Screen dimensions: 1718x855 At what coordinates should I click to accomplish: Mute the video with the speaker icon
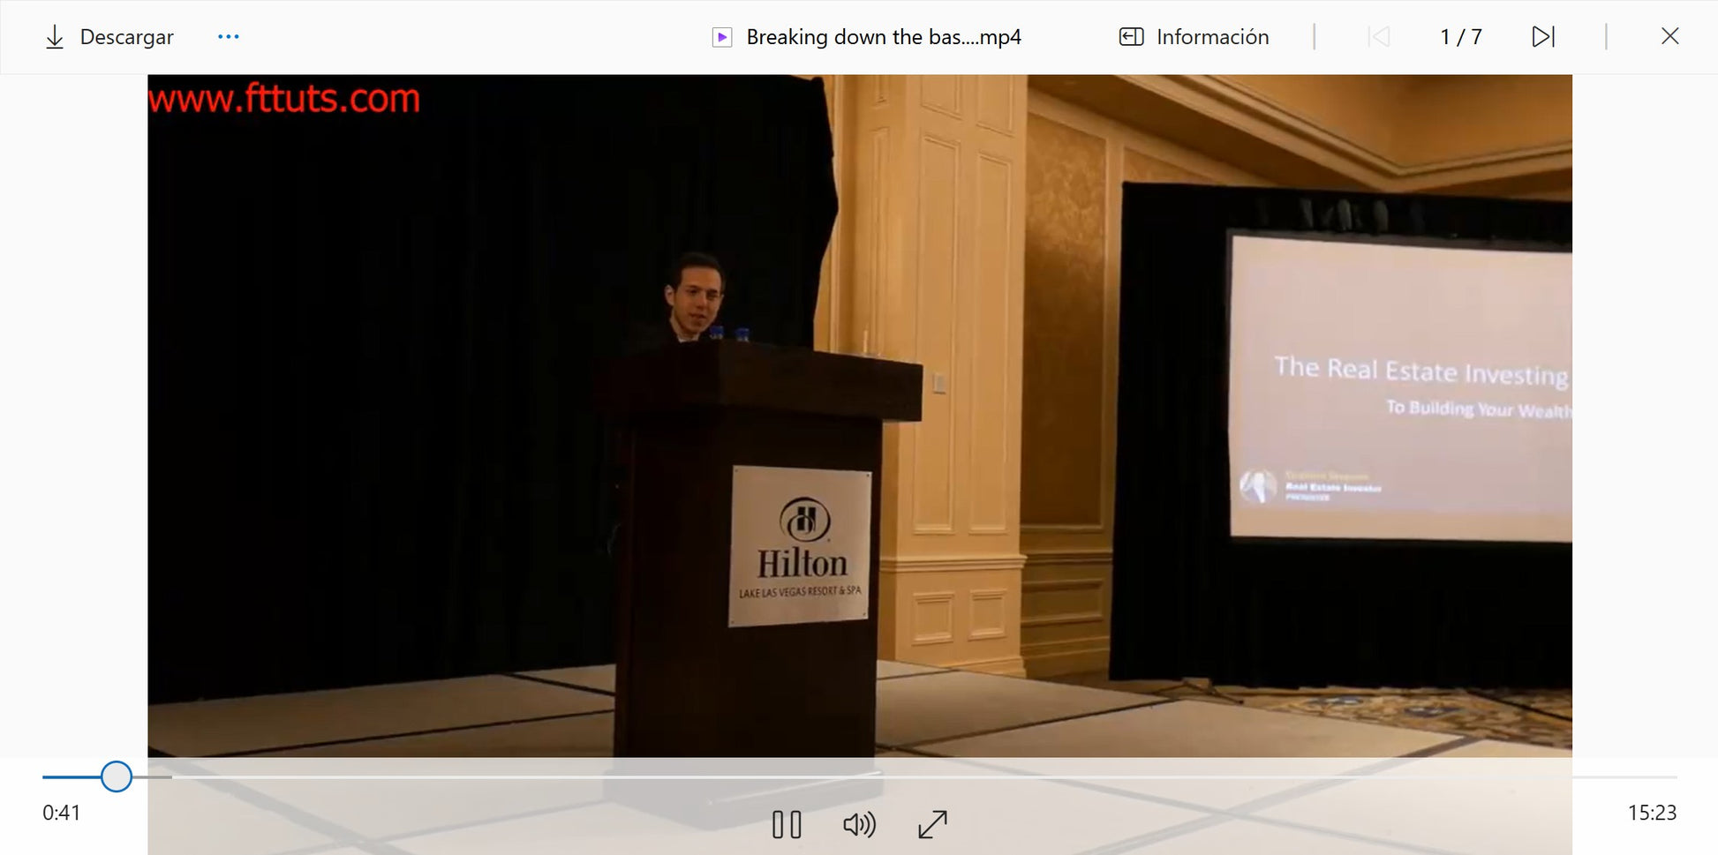tap(858, 825)
